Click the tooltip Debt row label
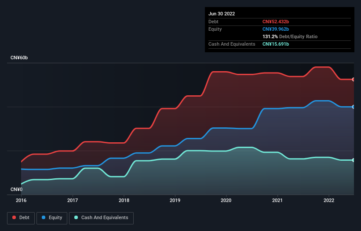 pos(213,22)
